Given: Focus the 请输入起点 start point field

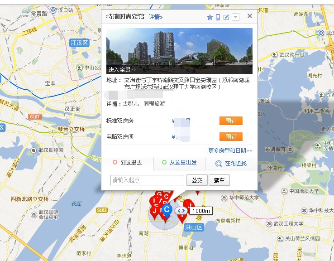Looking at the screenshot, I should [147, 180].
